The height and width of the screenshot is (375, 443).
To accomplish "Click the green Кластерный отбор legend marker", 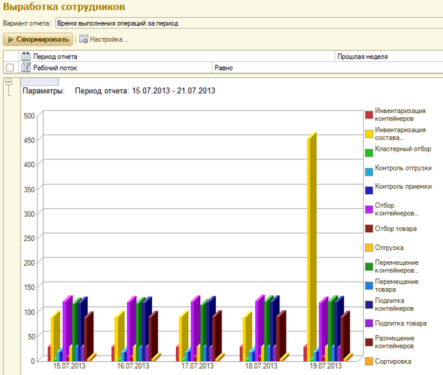I will (x=369, y=152).
